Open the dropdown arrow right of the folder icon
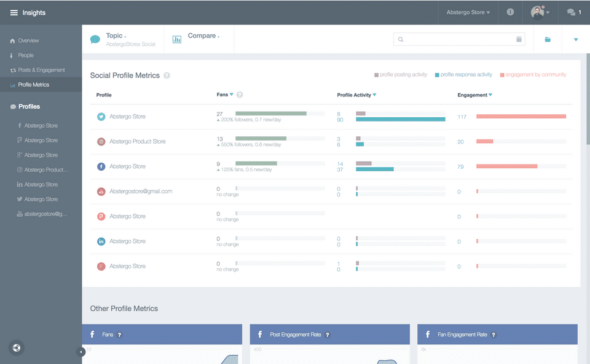Image resolution: width=590 pixels, height=364 pixels. pos(576,39)
